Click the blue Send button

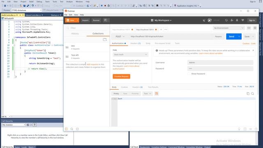231,37
